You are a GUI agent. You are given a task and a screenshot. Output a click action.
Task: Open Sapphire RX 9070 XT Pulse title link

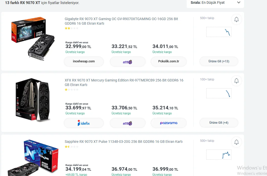[x=123, y=142]
